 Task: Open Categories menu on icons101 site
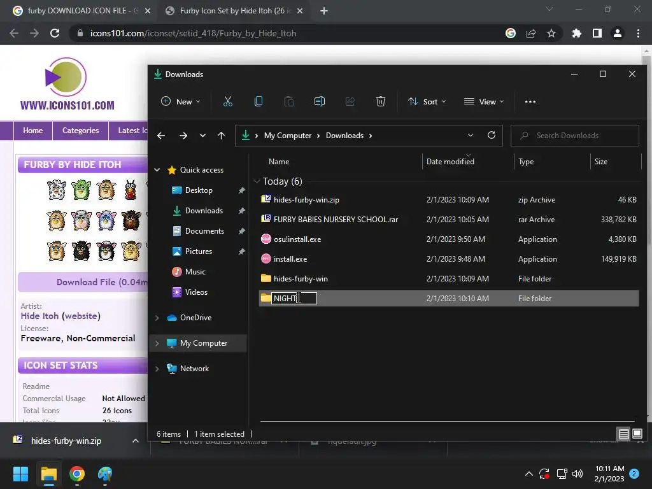pyautogui.click(x=80, y=131)
